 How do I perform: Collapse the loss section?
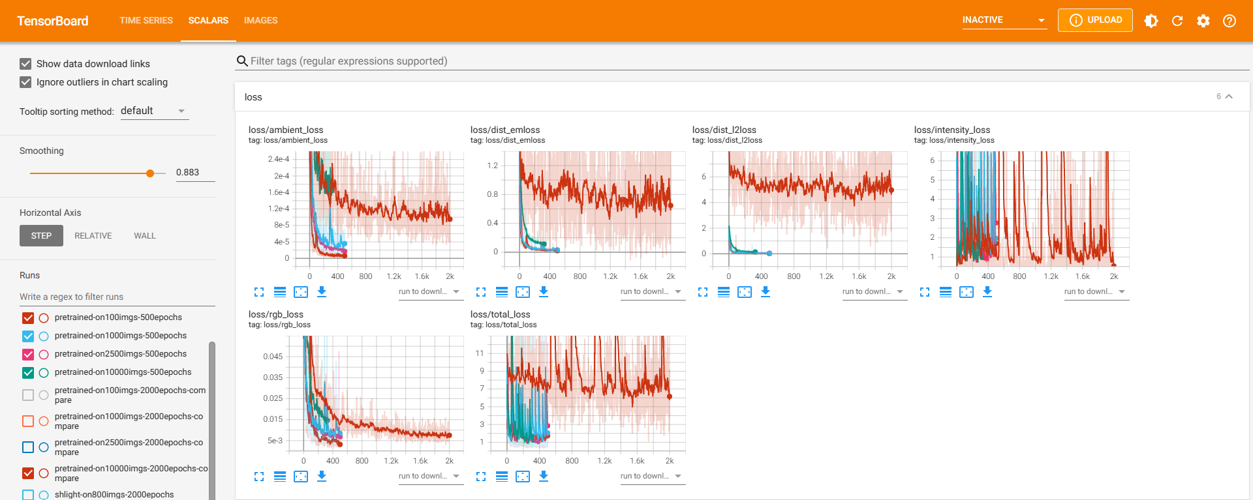pyautogui.click(x=1229, y=96)
